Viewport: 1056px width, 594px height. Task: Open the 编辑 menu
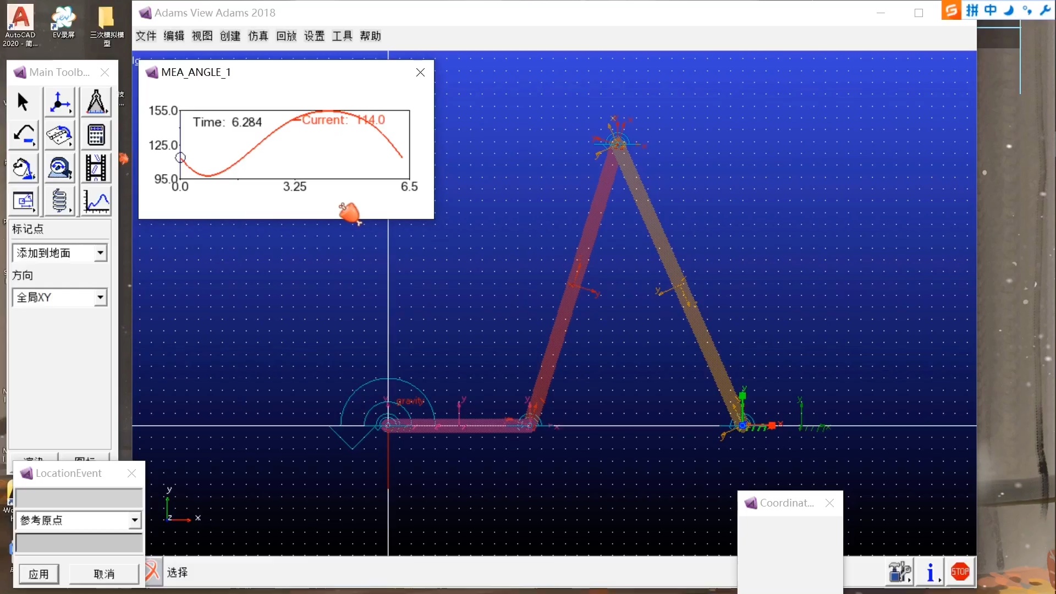click(x=174, y=36)
